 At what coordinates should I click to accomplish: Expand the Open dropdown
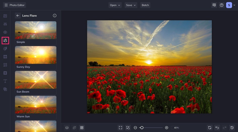[x=115, y=5]
